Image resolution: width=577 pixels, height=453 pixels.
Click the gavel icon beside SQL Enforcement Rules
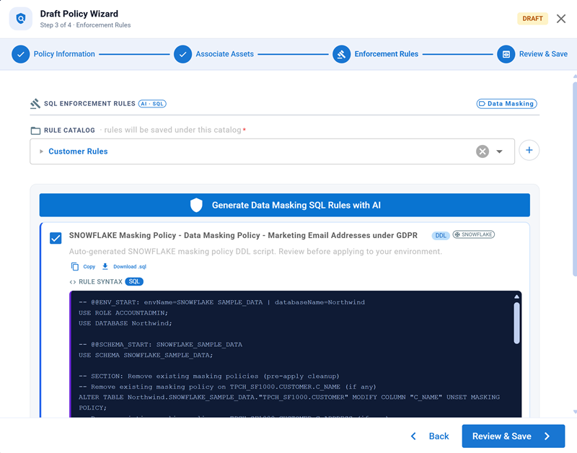click(35, 104)
